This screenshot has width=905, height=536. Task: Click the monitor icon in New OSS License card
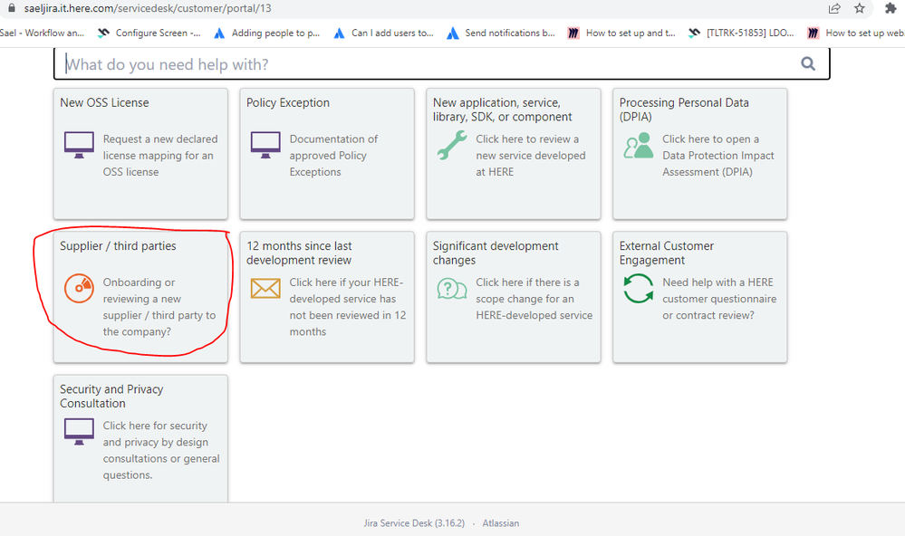pos(79,145)
